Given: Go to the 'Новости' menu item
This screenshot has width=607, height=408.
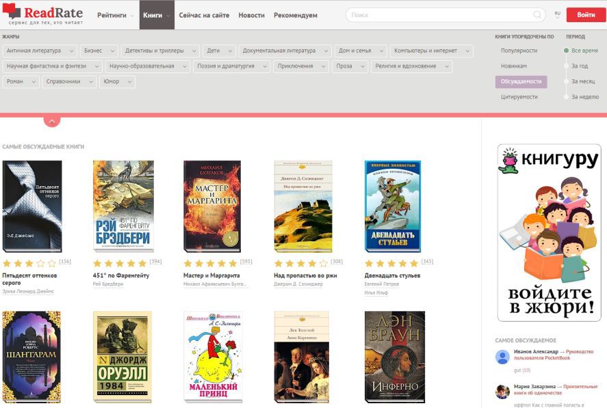Looking at the screenshot, I should (251, 15).
